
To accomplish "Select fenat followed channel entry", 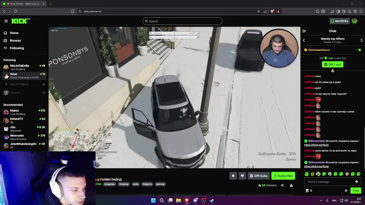I will (24, 76).
